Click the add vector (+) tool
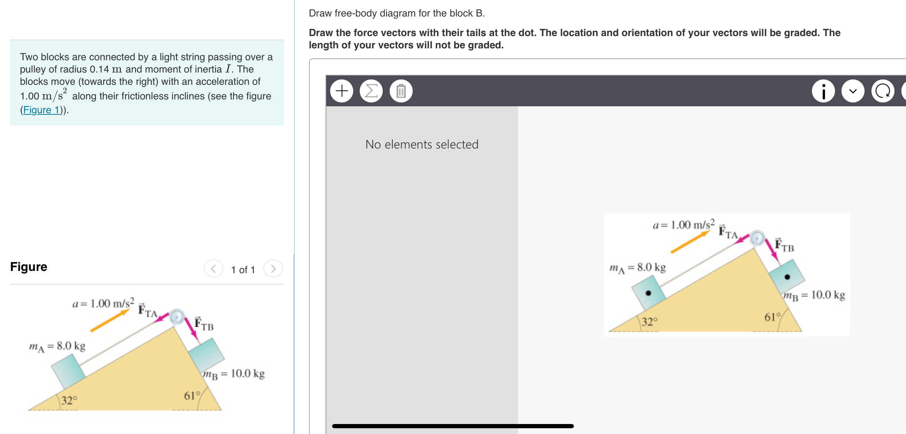This screenshot has width=906, height=434. (x=342, y=91)
